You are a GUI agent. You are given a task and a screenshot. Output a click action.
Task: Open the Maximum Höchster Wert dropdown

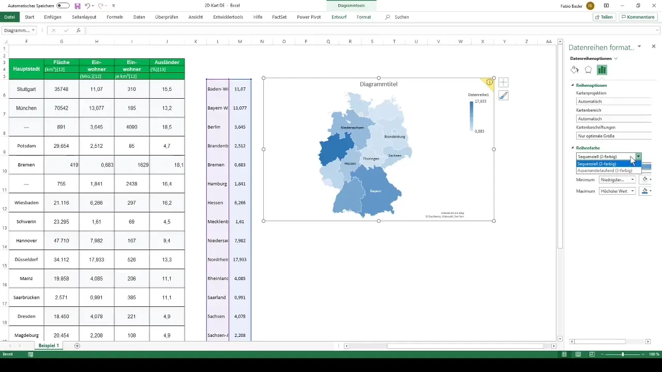(x=618, y=191)
